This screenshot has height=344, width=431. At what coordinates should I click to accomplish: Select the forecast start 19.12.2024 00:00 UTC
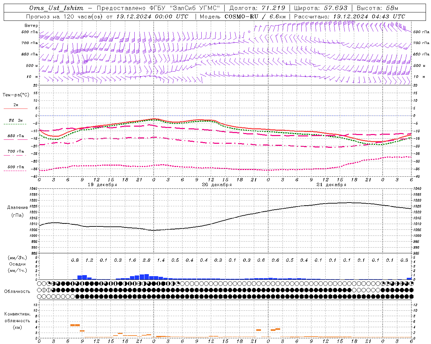(153, 16)
